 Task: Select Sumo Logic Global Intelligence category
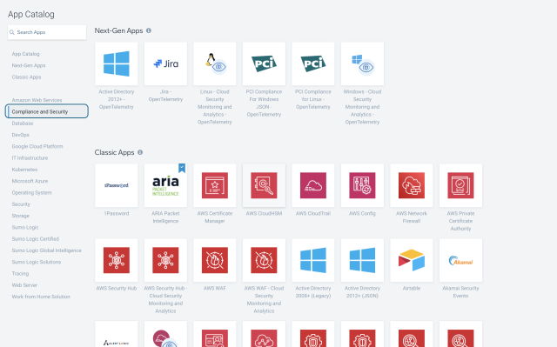coord(46,250)
